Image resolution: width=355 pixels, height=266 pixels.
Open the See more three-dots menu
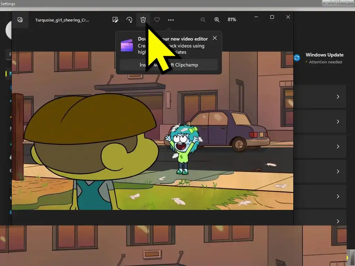[x=171, y=20]
